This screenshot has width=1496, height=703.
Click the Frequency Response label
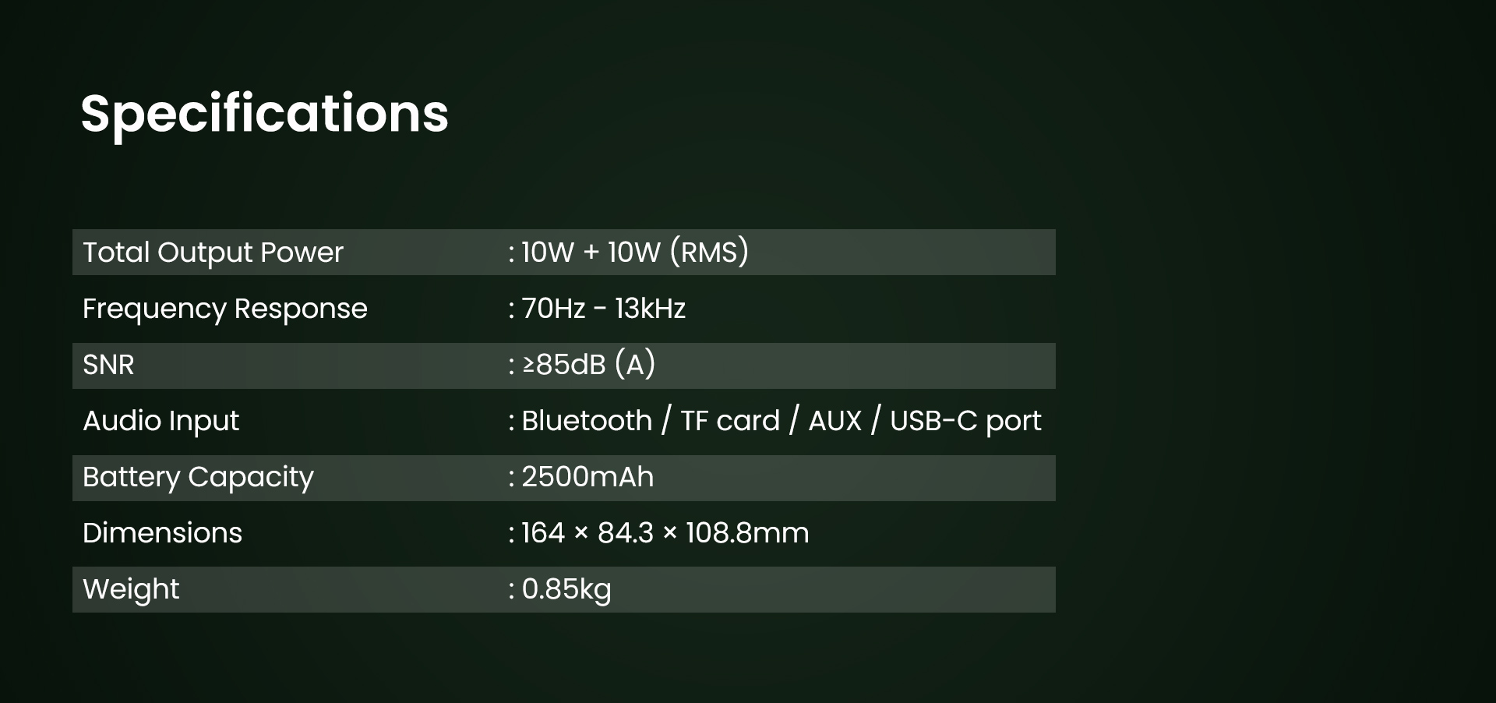click(x=224, y=309)
